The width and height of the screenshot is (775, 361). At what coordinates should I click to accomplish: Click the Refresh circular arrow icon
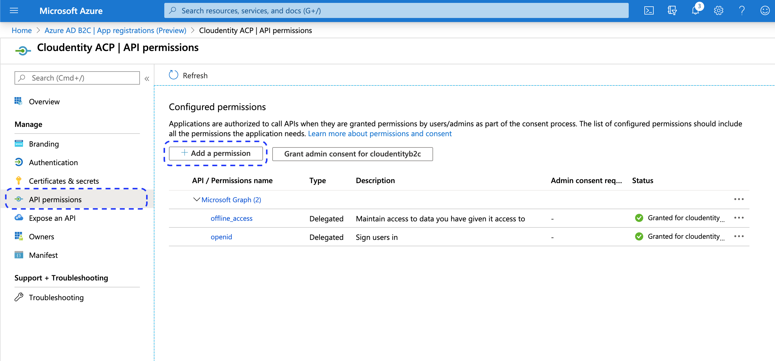pos(174,75)
